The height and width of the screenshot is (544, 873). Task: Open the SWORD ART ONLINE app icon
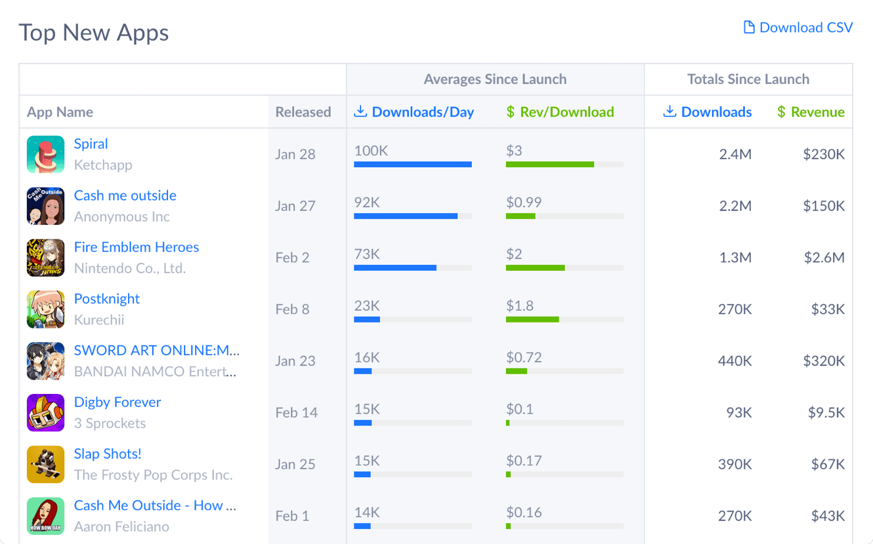45,361
